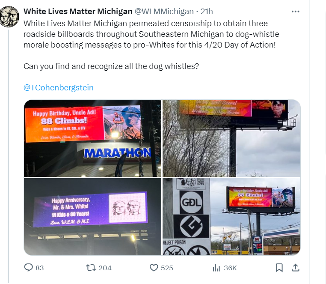Click the bold account display name
The image size is (326, 284).
click(x=78, y=12)
